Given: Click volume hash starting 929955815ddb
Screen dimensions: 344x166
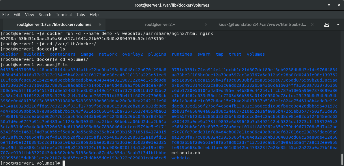Looking at the screenshot, I should pyautogui.click(x=83, y=158).
